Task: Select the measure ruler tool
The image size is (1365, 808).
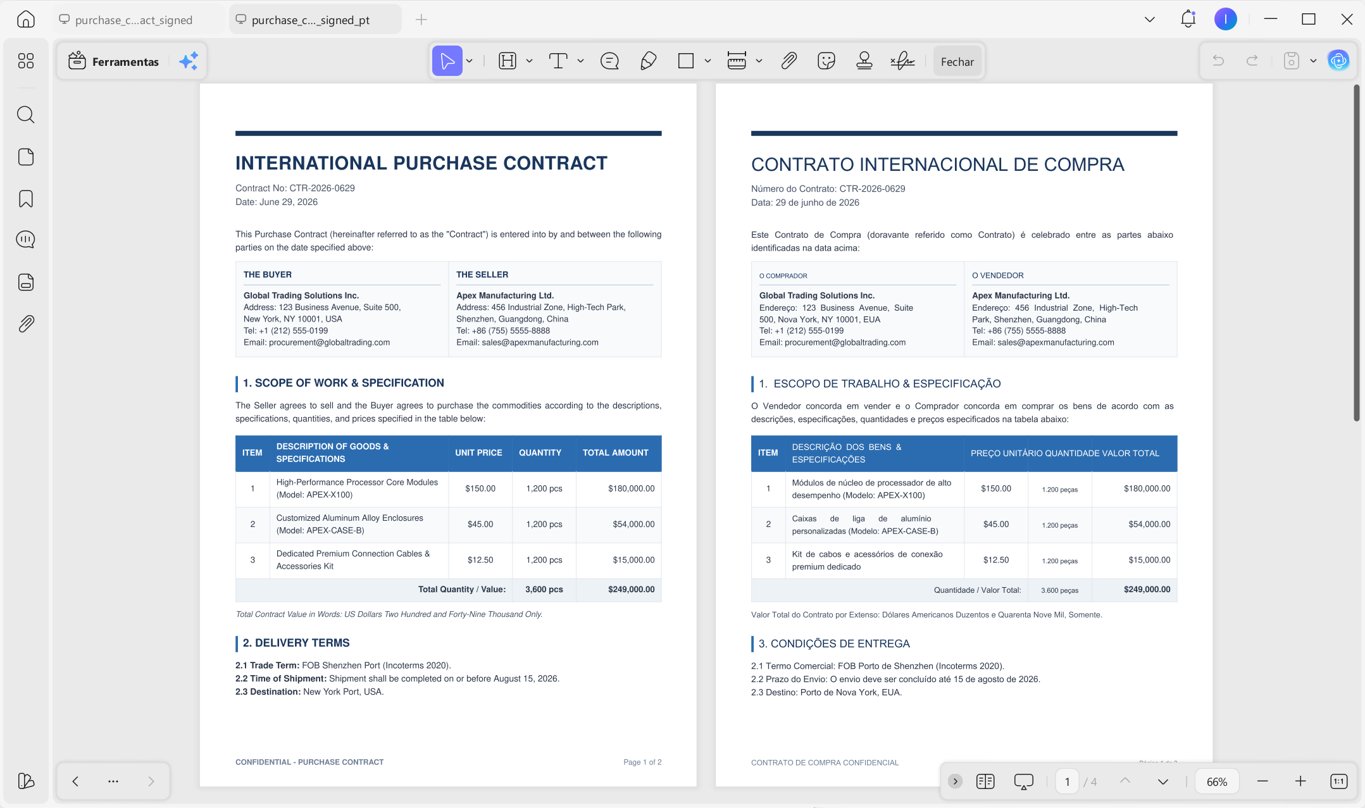Action: (x=737, y=61)
